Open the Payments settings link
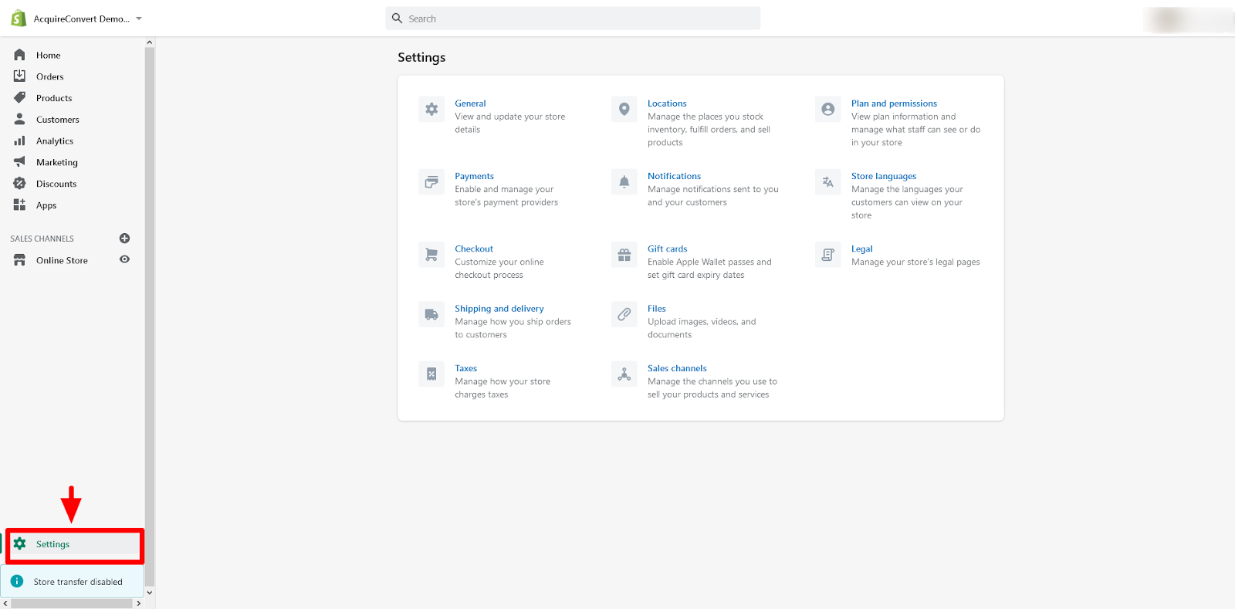The height and width of the screenshot is (609, 1235). coord(474,176)
